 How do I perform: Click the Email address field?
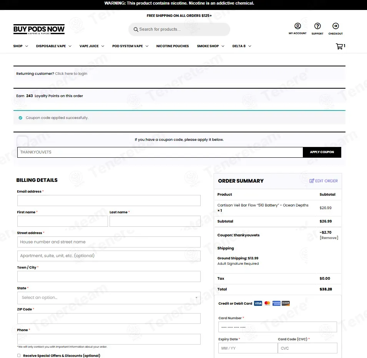[109, 201]
